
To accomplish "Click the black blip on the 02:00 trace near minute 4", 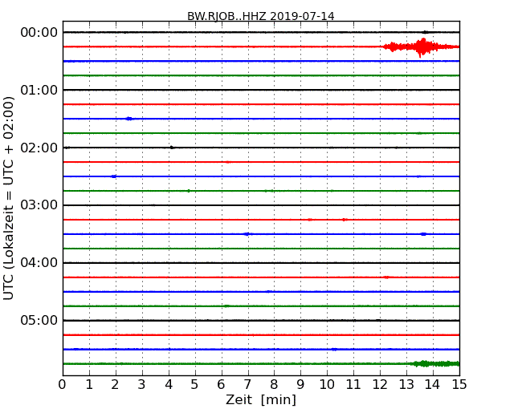I will click(x=171, y=148).
